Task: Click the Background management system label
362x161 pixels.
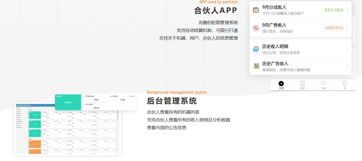Action: tap(177, 92)
